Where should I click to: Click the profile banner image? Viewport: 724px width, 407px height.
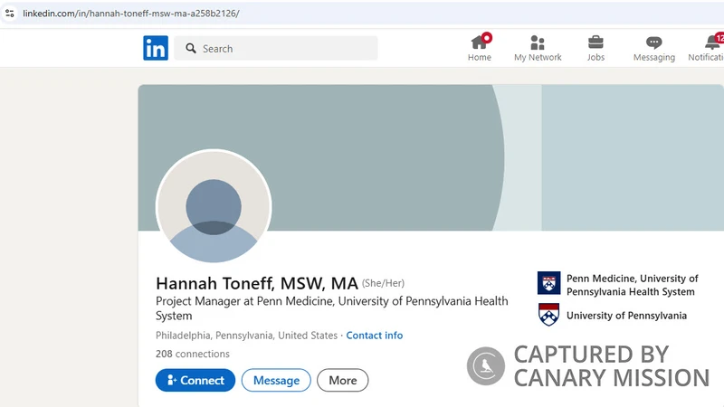[x=431, y=157]
